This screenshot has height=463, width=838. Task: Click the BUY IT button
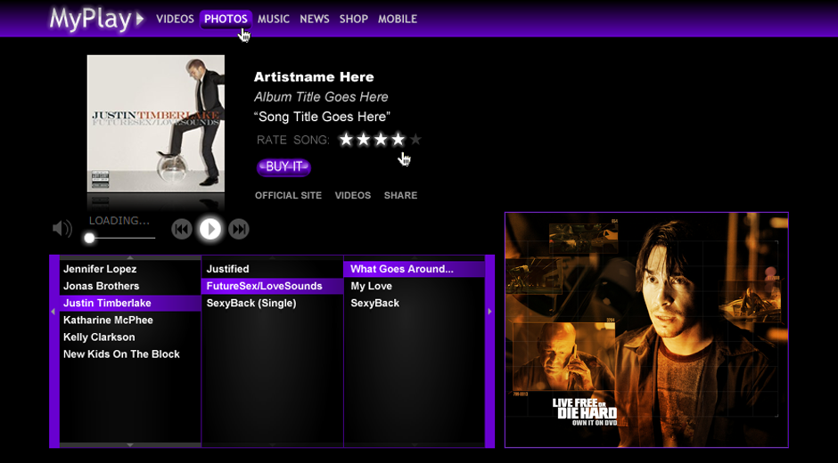(x=283, y=167)
